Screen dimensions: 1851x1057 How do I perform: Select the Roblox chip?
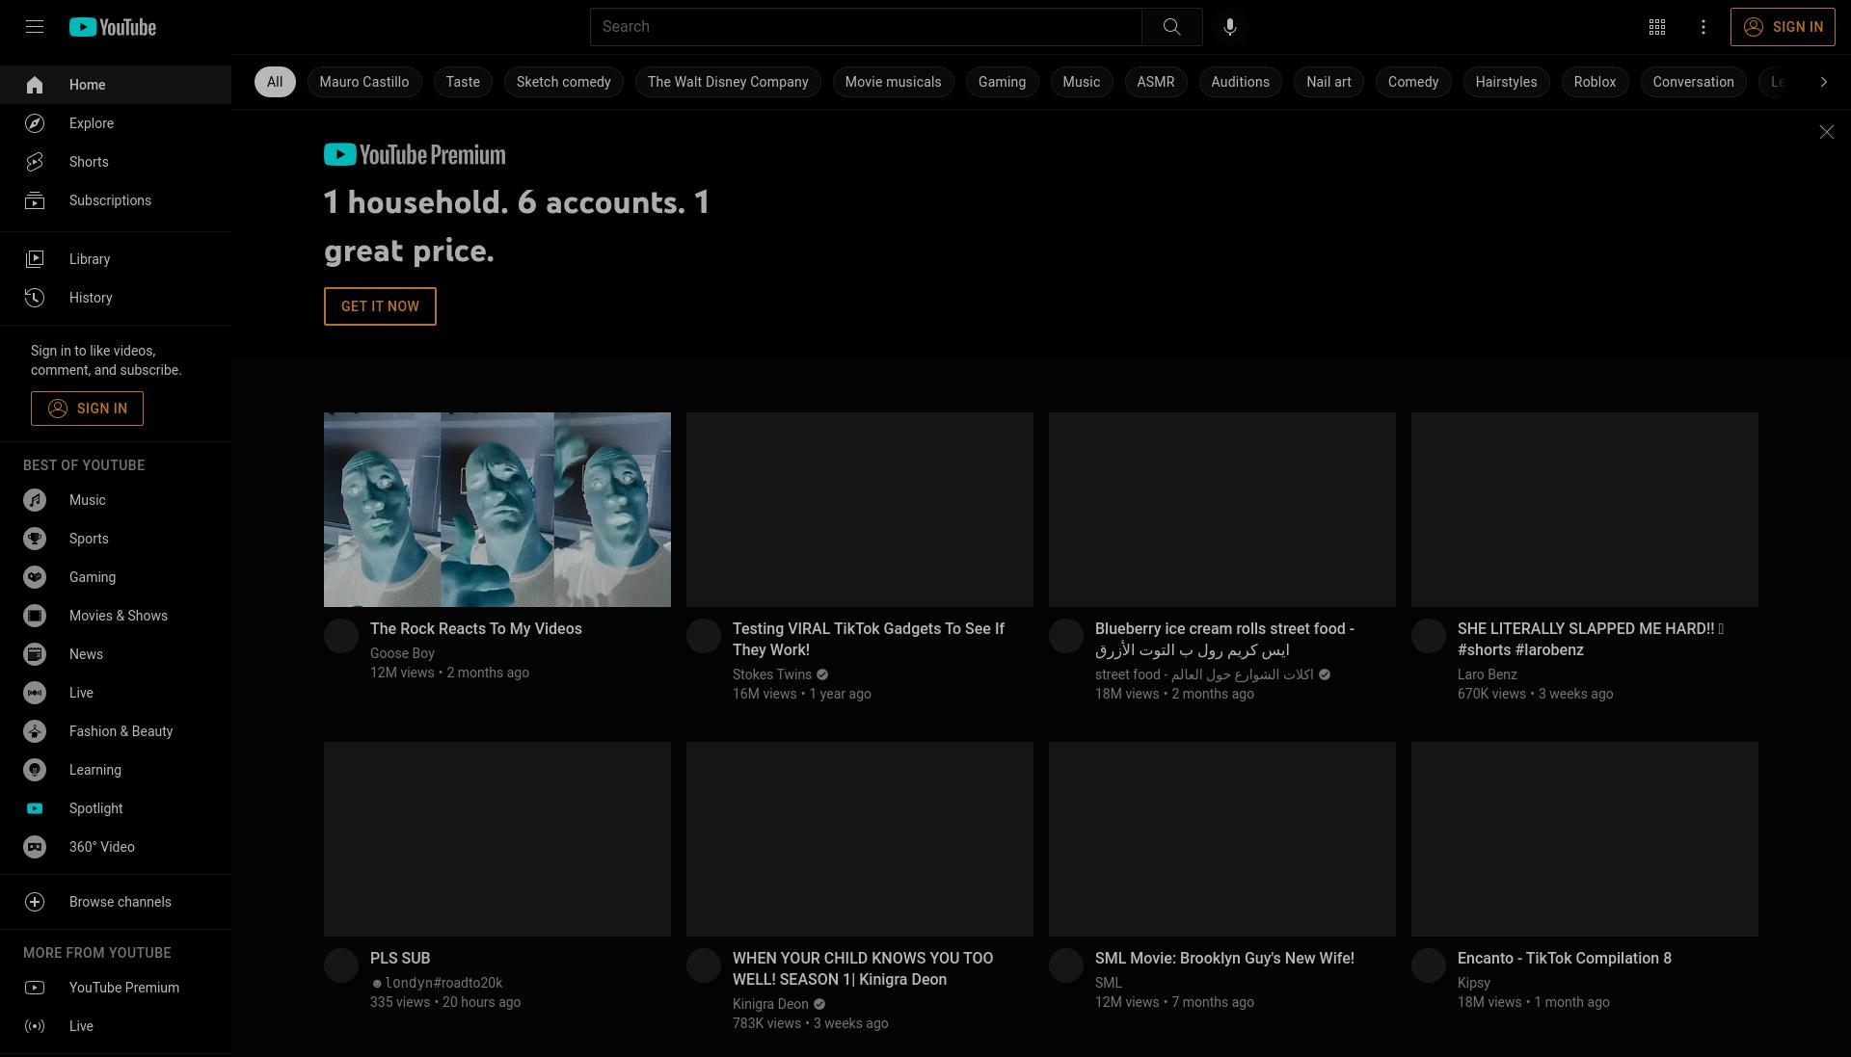click(x=1595, y=82)
